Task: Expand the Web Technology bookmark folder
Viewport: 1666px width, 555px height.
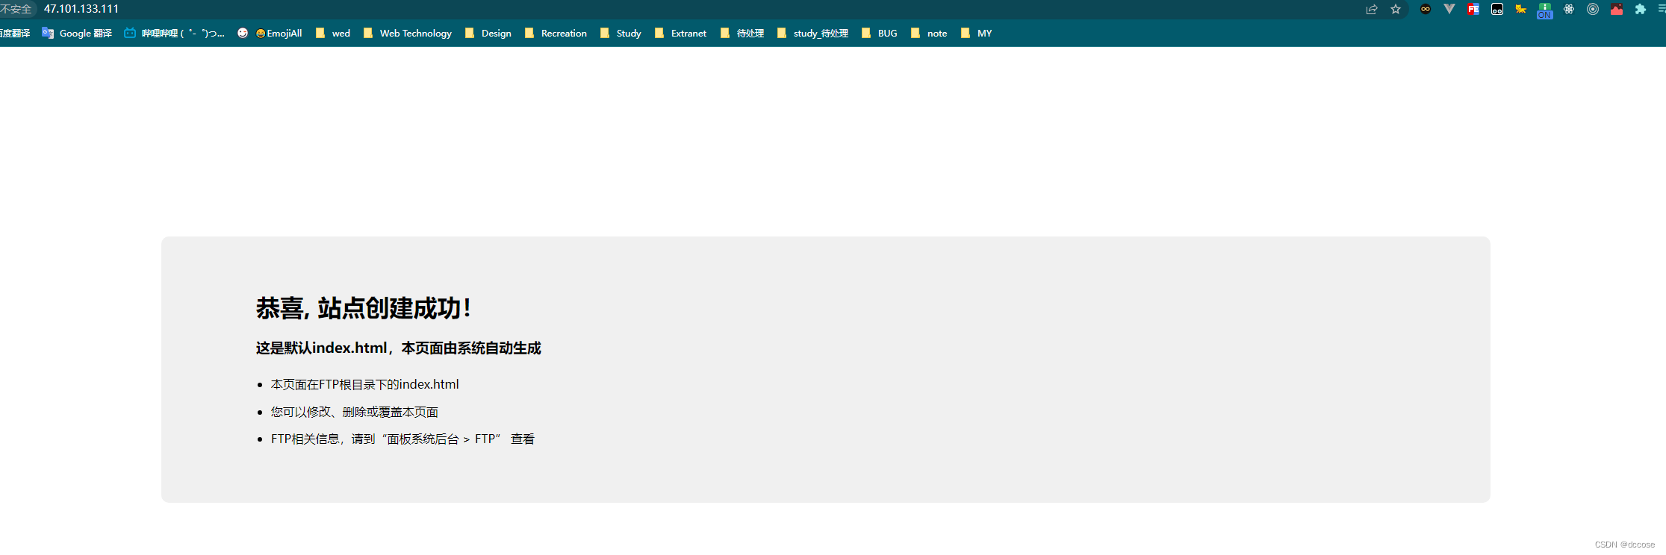Action: [408, 33]
